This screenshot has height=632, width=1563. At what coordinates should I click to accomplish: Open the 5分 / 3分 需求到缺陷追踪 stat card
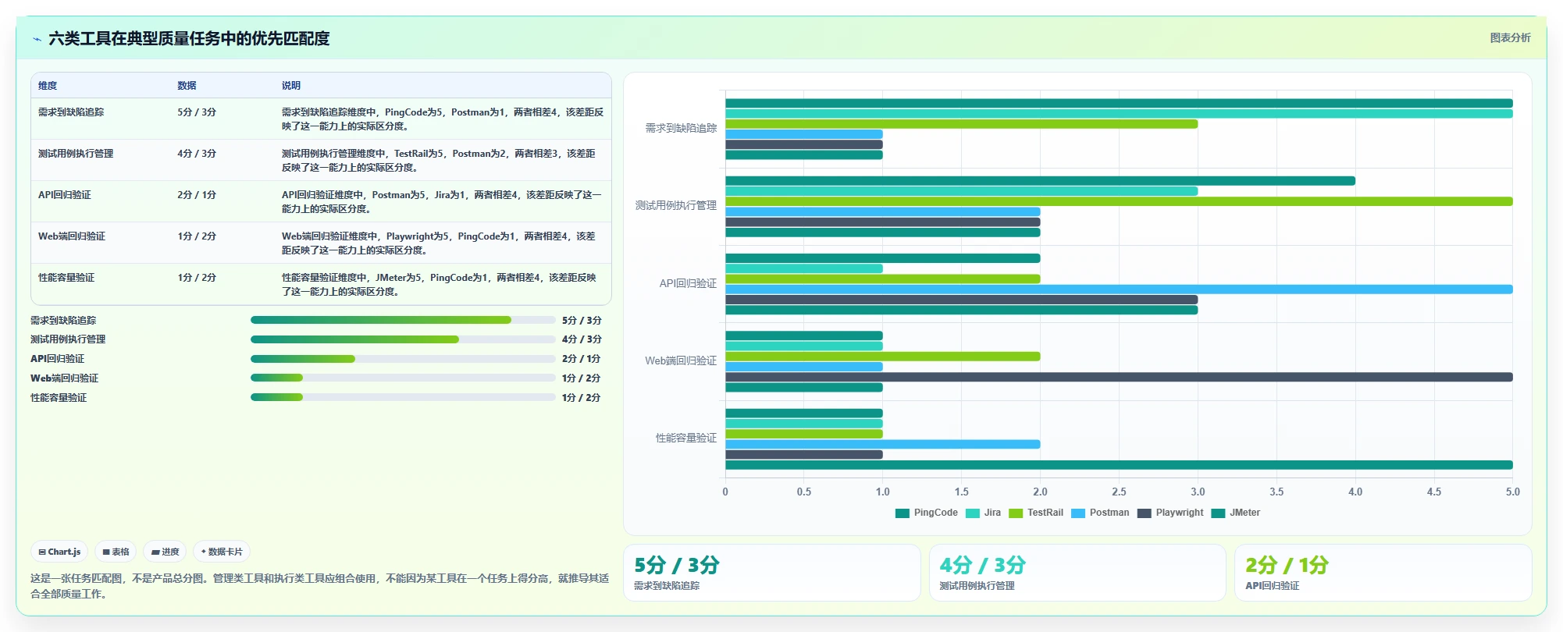[x=772, y=573]
